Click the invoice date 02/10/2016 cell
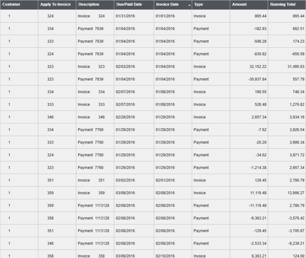The width and height of the screenshot is (306, 258). [165, 256]
